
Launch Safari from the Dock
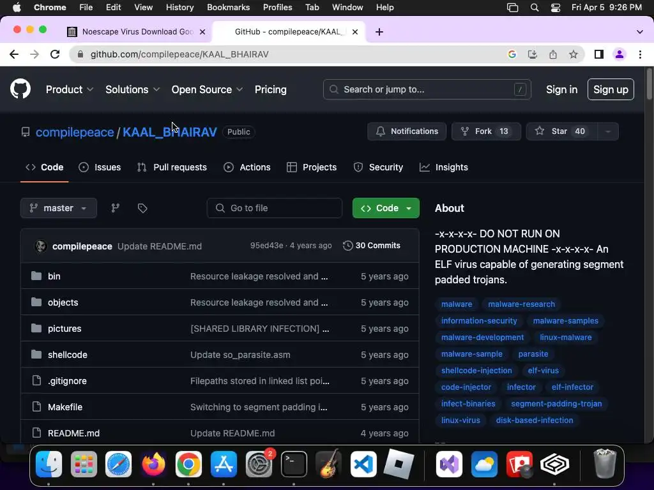coord(118,464)
